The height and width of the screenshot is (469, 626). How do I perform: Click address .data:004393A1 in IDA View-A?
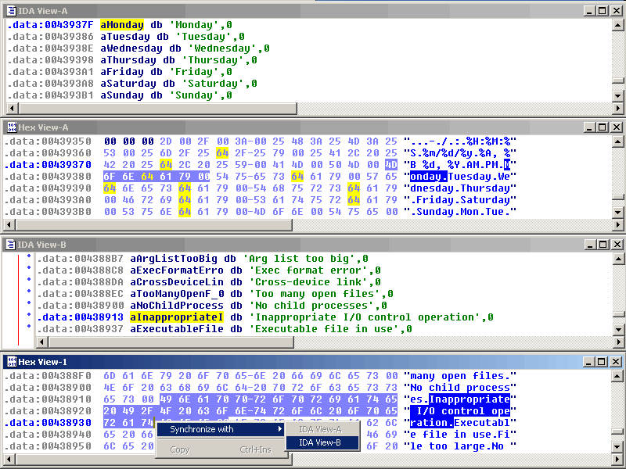50,72
